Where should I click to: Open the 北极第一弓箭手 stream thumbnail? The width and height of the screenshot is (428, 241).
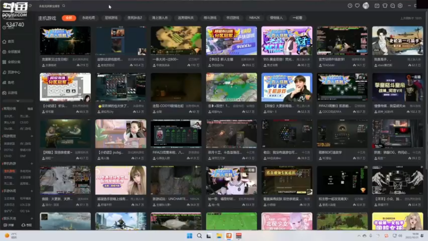point(398,41)
